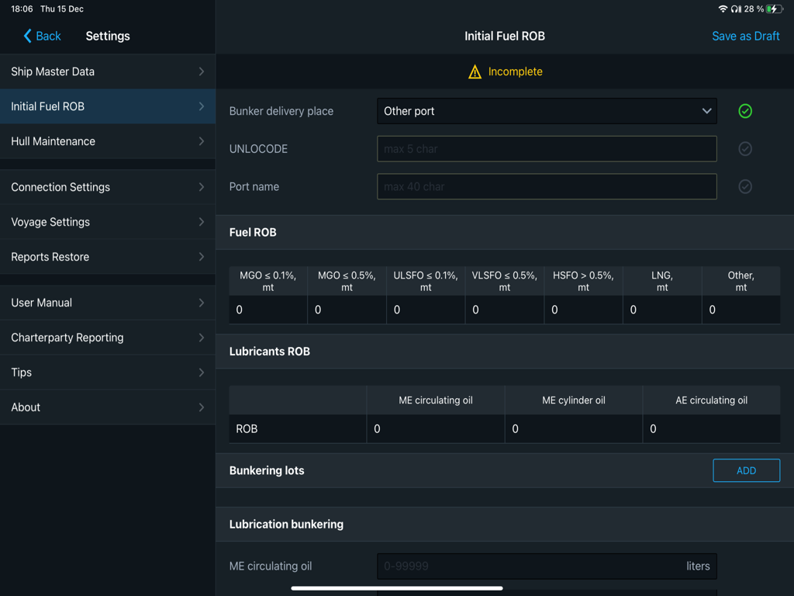Expand Ship Master Data via its chevron
Viewport: 794px width, 596px height.
click(203, 71)
